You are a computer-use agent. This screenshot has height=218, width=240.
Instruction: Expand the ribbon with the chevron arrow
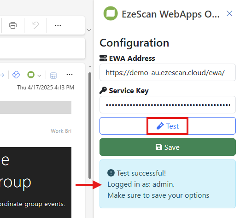click(x=89, y=29)
